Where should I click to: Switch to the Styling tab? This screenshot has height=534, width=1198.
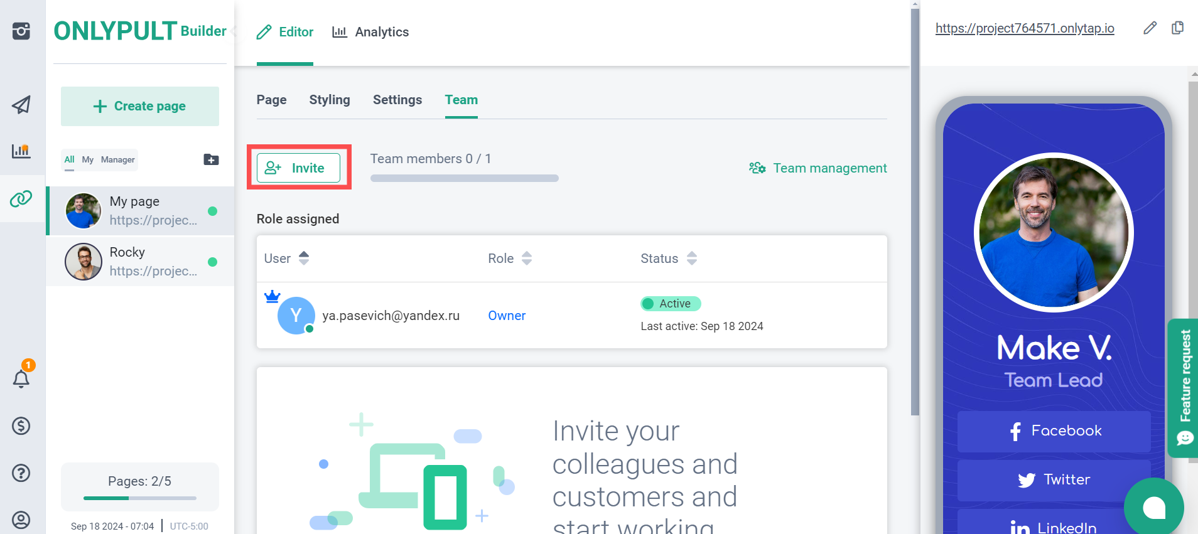[x=330, y=100]
